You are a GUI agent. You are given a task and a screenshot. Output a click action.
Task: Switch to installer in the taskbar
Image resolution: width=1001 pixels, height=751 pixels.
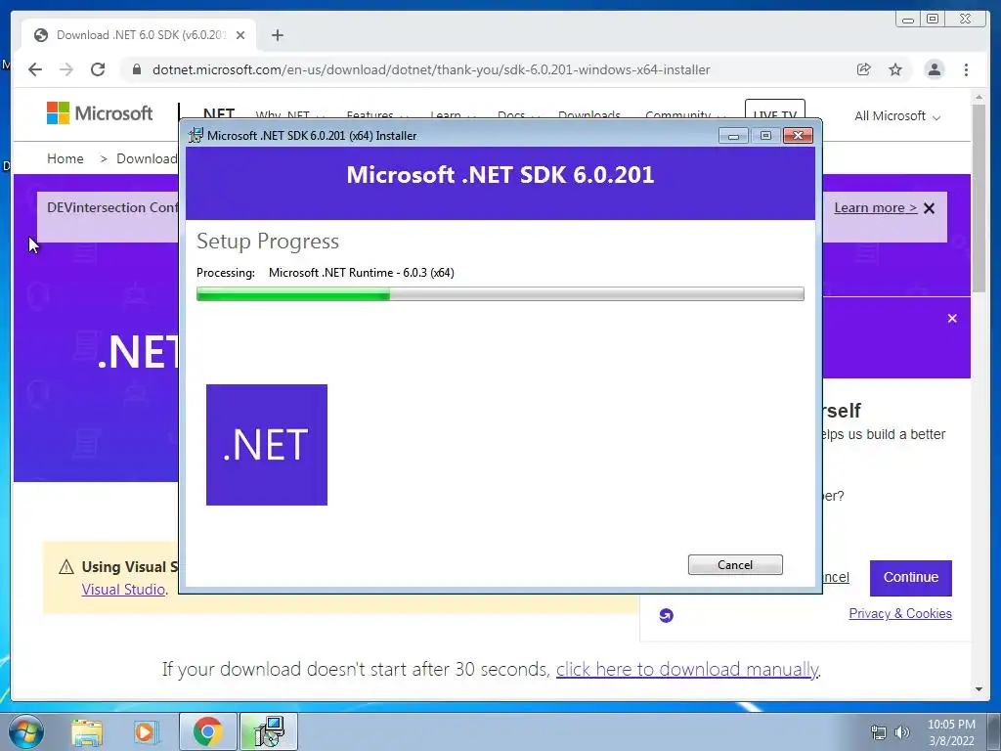269,731
